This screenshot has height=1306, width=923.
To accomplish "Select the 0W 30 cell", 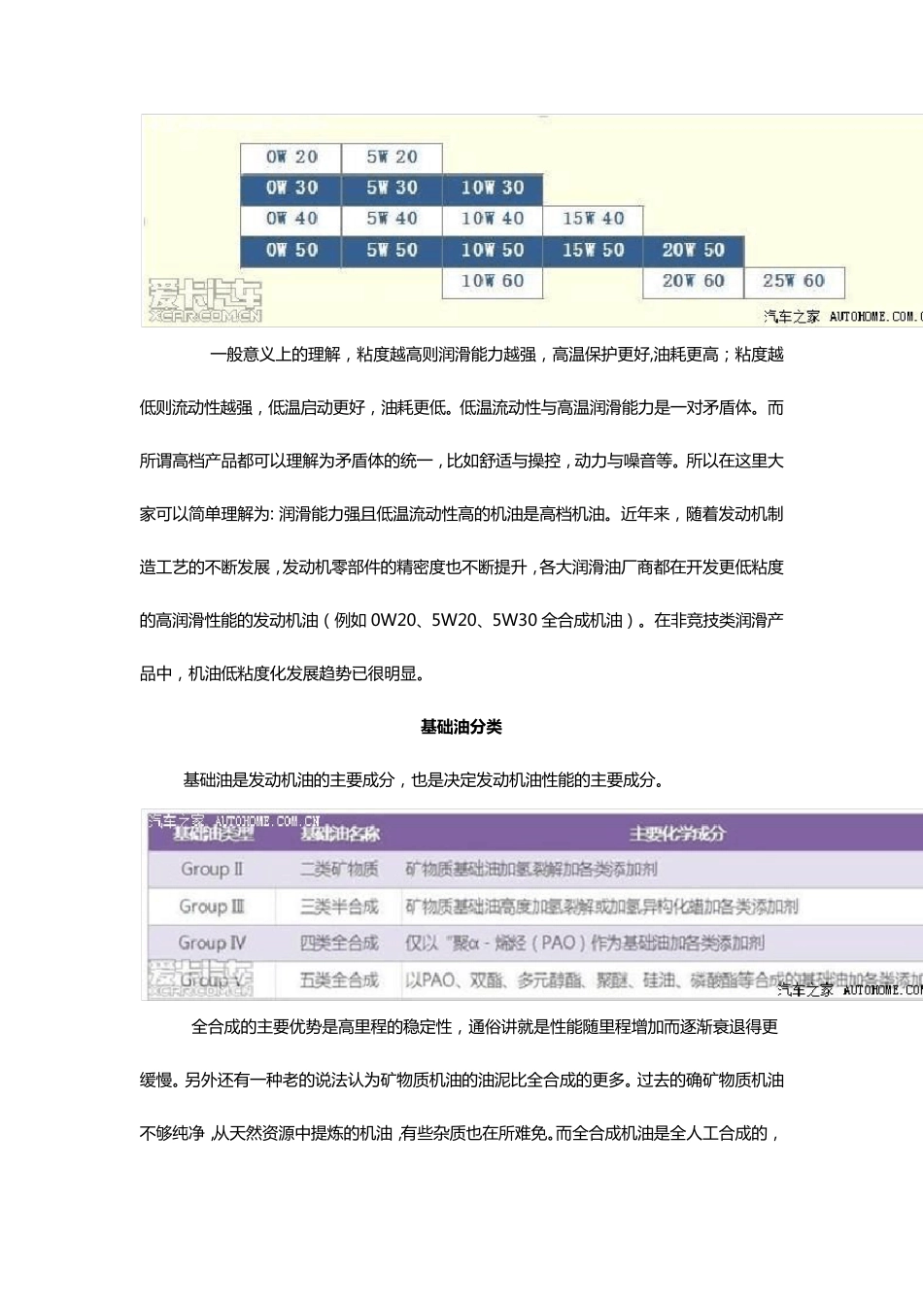I will [291, 189].
